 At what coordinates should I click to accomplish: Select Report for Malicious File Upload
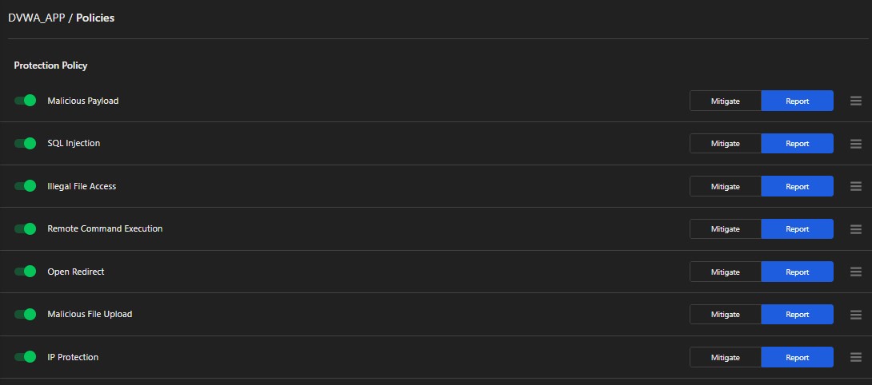pyautogui.click(x=797, y=315)
